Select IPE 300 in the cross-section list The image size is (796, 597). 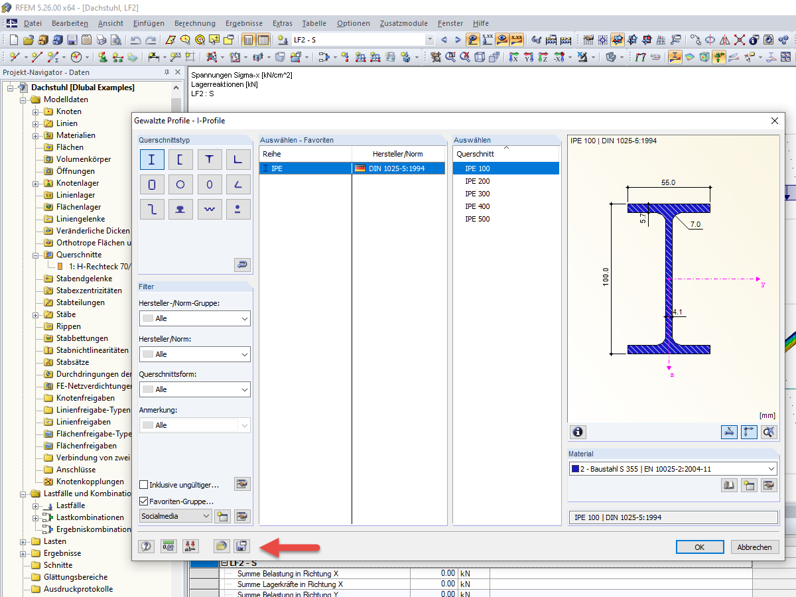click(x=506, y=194)
